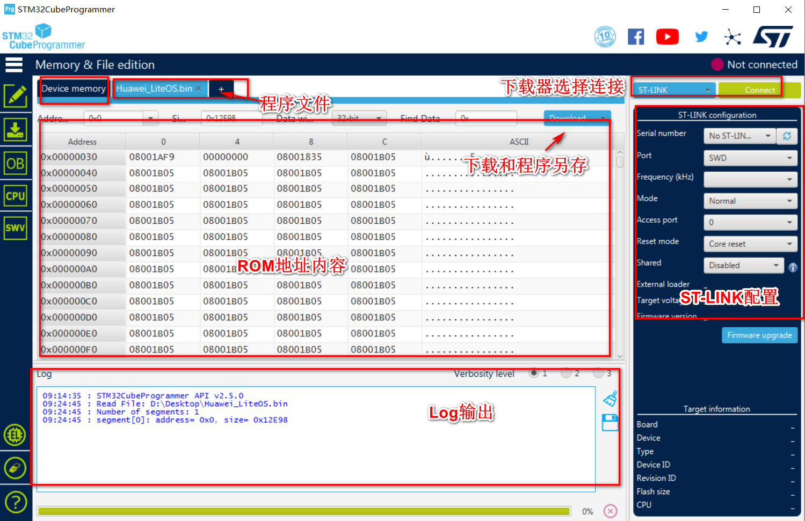Image resolution: width=805 pixels, height=521 pixels.
Task: Select verbosity level 1
Action: 534,373
